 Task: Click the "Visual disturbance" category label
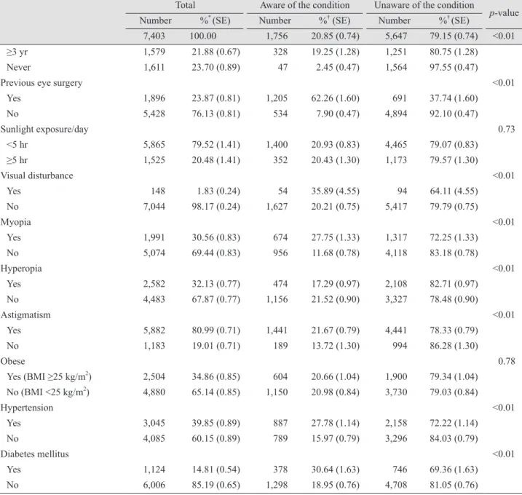click(x=37, y=175)
